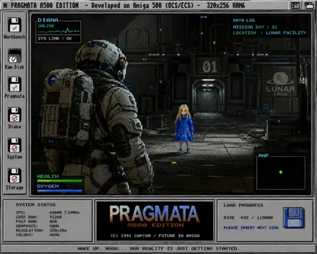
Task: Click the GRAPHICS HAM6 row
Action: (38, 226)
